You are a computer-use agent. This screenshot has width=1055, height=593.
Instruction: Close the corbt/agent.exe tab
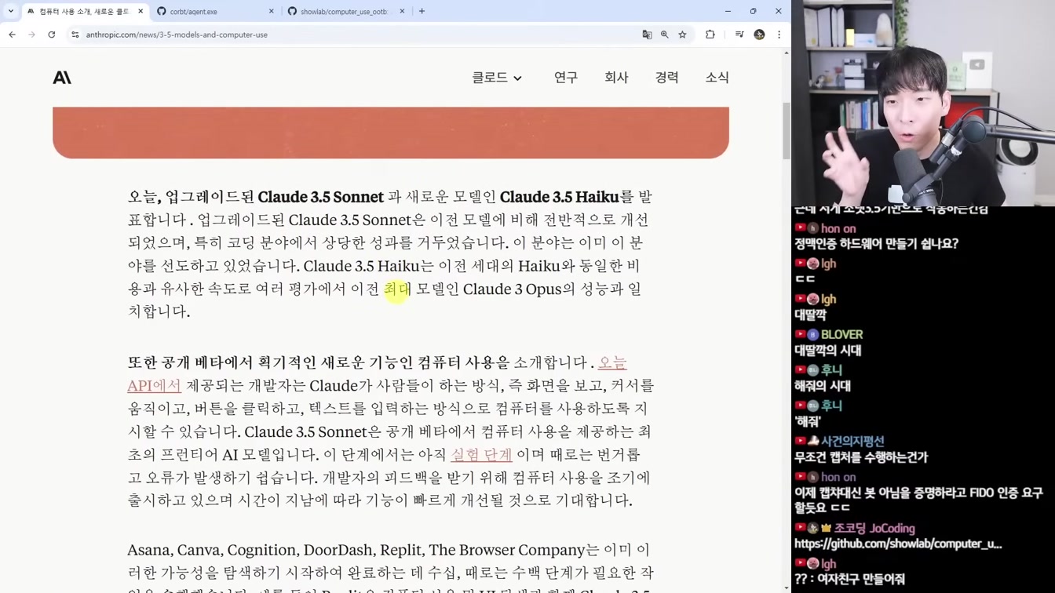click(272, 12)
